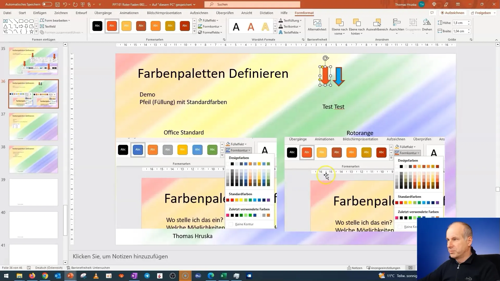Open the Textfüllung dropdown
The image size is (500, 281).
[x=290, y=20]
